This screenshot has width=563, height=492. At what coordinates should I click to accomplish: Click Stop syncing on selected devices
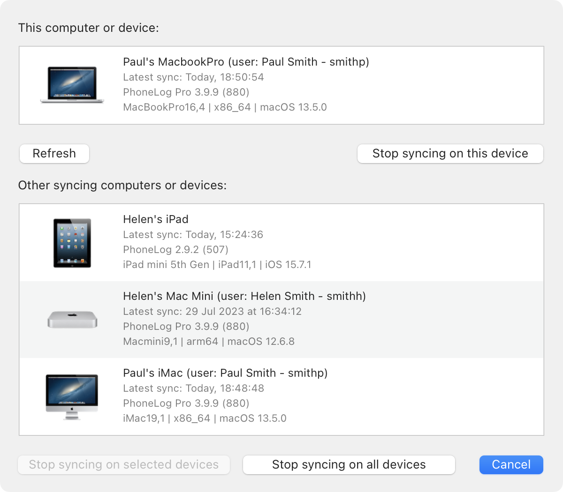[124, 465]
